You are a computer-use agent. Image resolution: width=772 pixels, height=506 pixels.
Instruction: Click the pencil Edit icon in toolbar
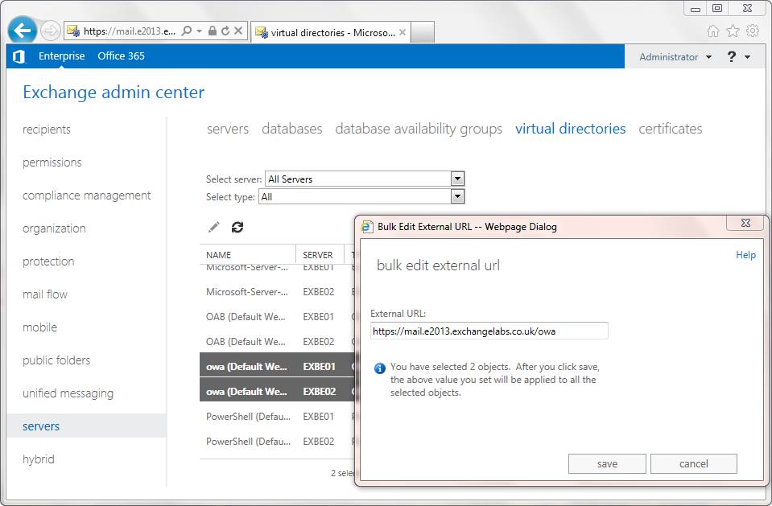click(213, 227)
